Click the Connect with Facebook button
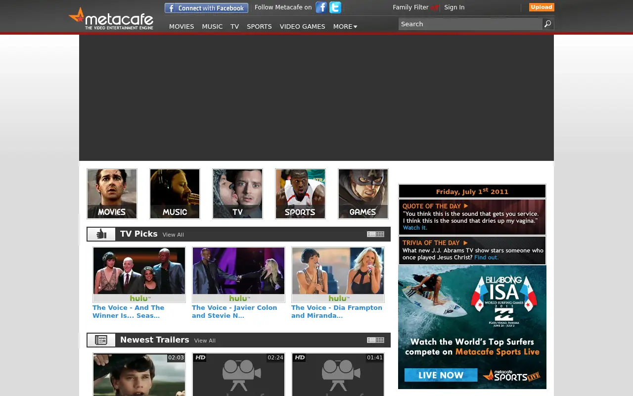This screenshot has width=633, height=396. (x=206, y=8)
